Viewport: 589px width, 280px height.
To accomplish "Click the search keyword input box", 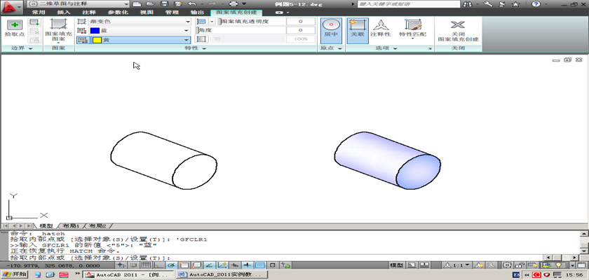I will pyautogui.click(x=408, y=4).
